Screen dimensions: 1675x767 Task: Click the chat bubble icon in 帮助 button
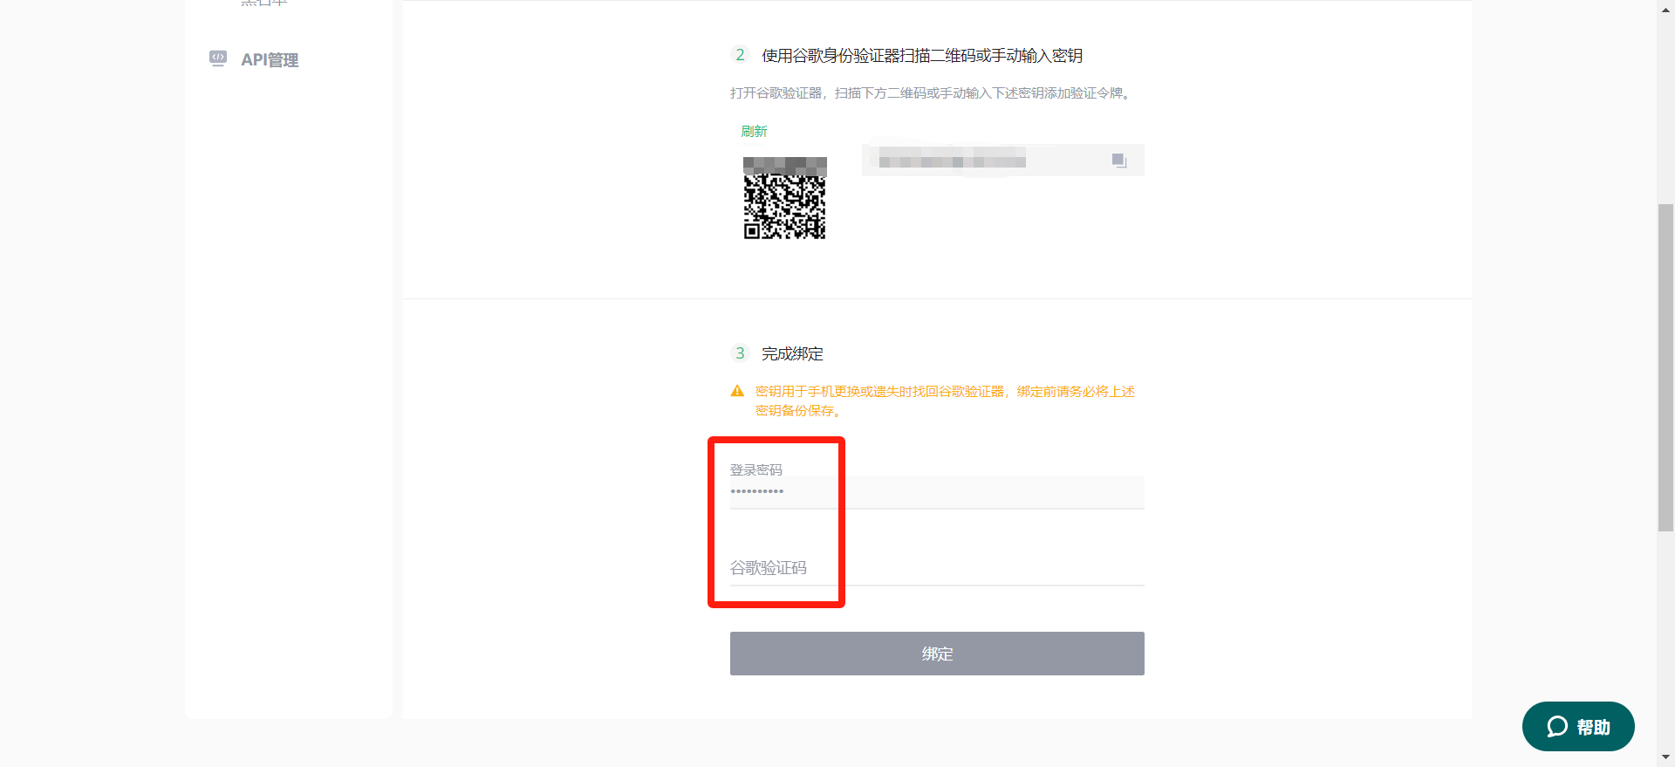tap(1557, 727)
